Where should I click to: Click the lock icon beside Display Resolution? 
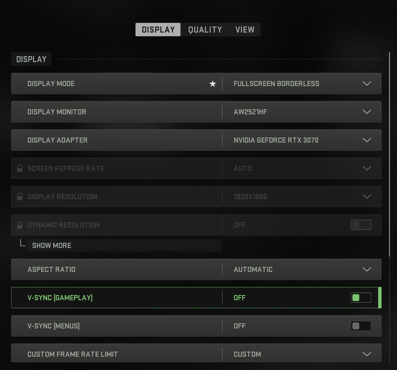coord(20,197)
